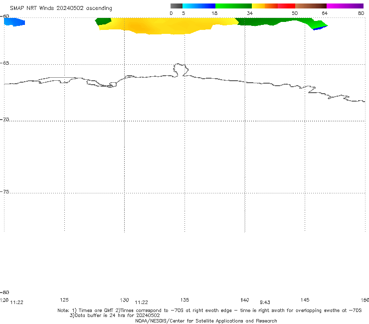Click the '64' label under the color bar
The height and width of the screenshot is (324, 369).
pyautogui.click(x=325, y=13)
